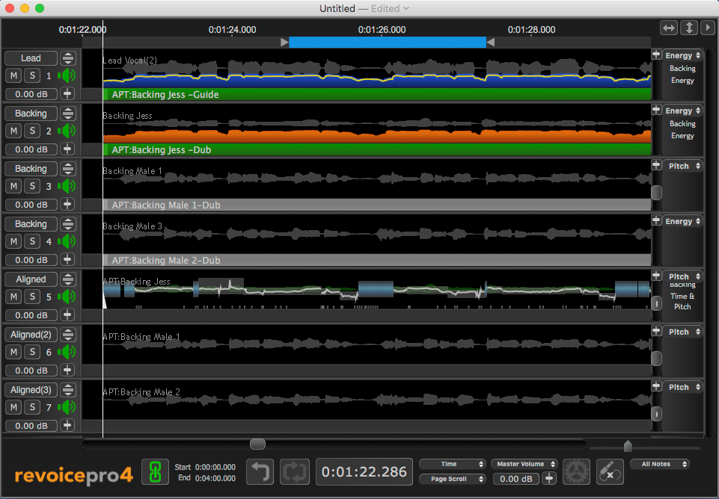Mute the Aligned track 5
Screen dimensions: 719x499
coord(13,297)
